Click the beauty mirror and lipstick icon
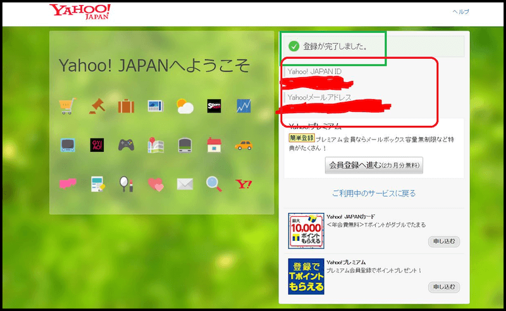 click(x=126, y=184)
